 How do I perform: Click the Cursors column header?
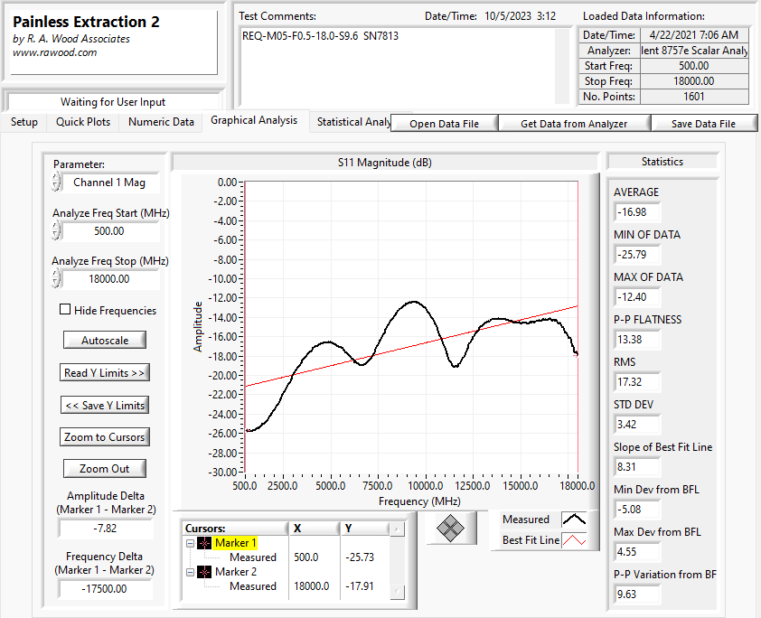coord(235,529)
